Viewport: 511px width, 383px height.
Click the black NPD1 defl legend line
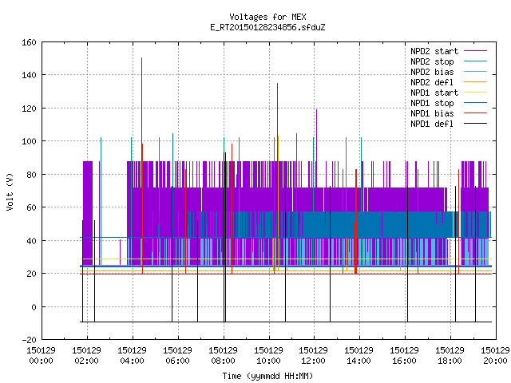(475, 124)
